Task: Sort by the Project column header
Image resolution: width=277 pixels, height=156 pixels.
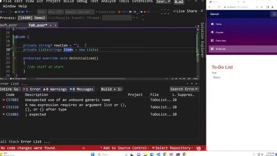Action: (x=135, y=94)
